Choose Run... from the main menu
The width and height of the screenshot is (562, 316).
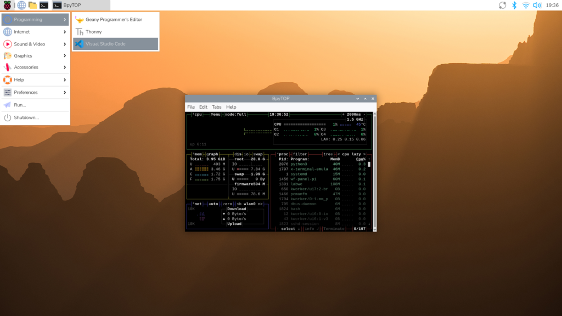tap(35, 105)
